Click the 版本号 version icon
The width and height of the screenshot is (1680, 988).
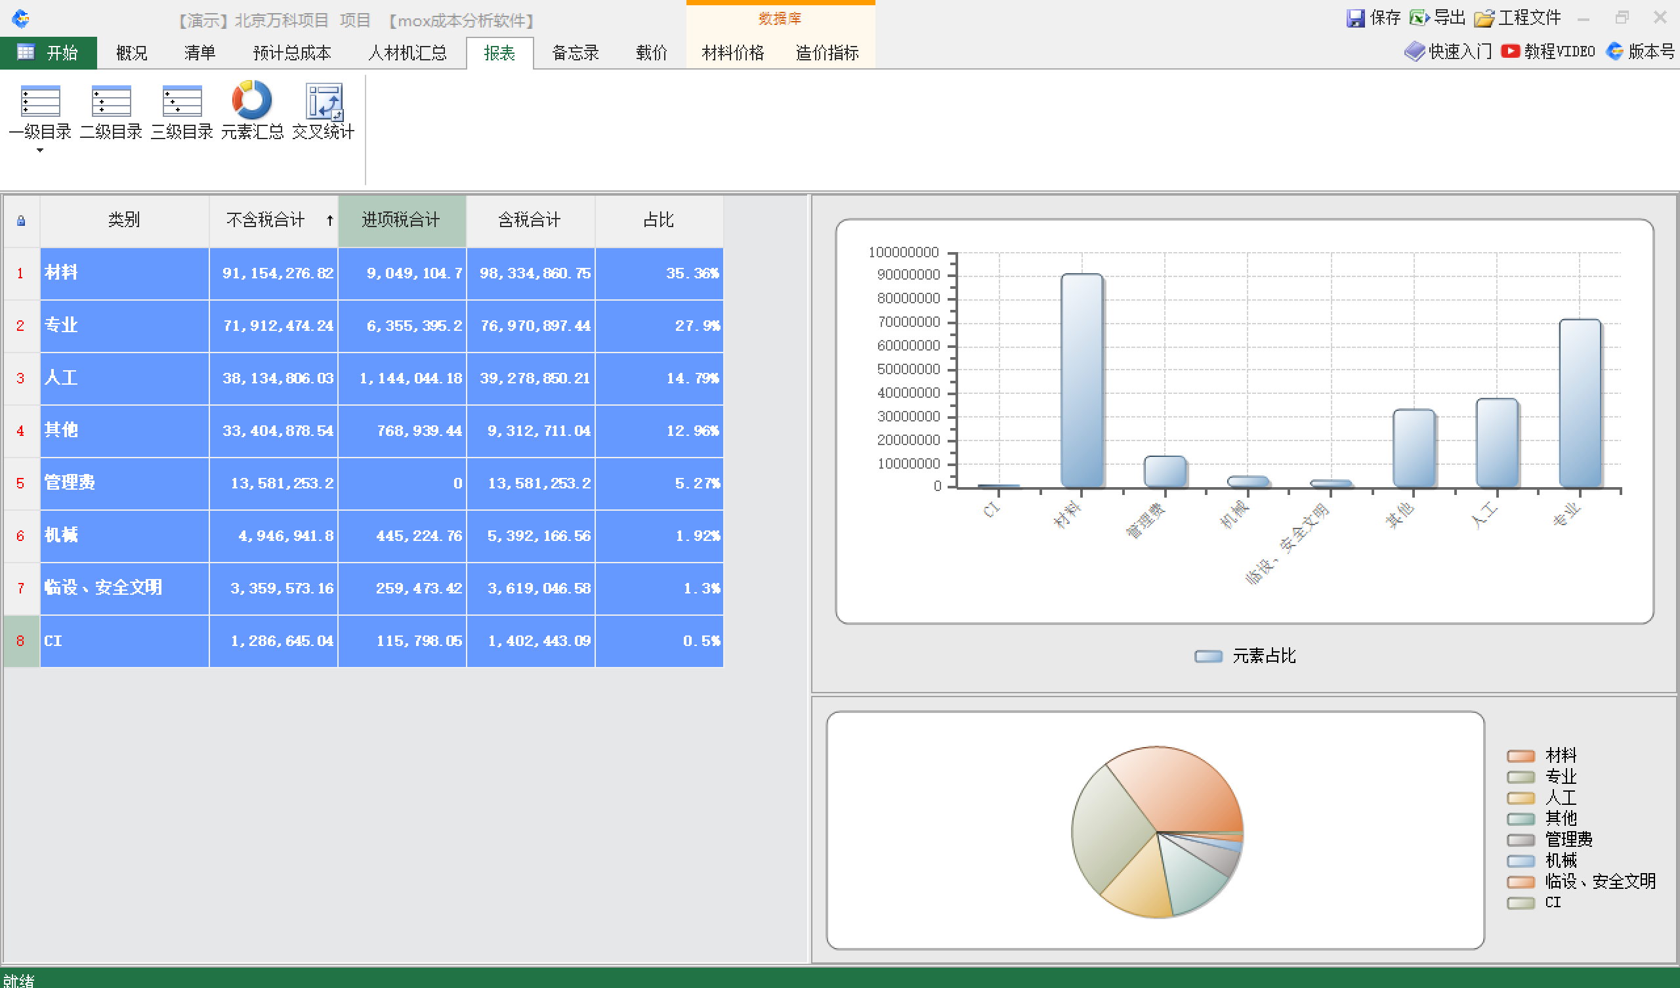(x=1614, y=51)
